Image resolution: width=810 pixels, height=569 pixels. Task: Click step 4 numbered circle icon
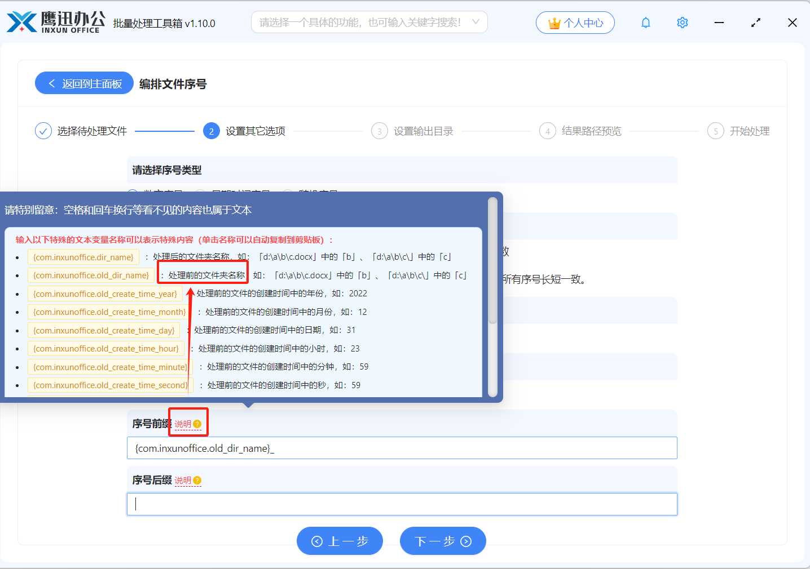click(x=547, y=131)
